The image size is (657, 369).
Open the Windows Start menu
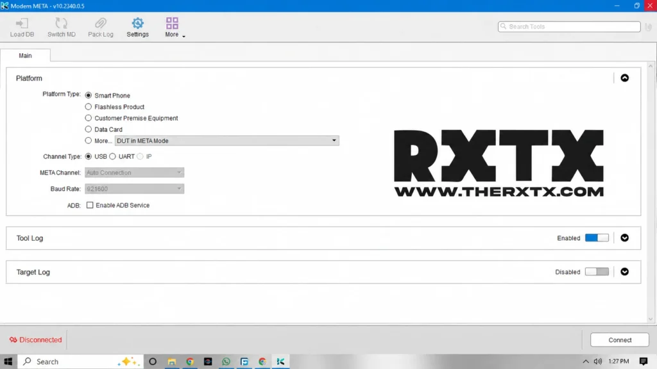8,361
